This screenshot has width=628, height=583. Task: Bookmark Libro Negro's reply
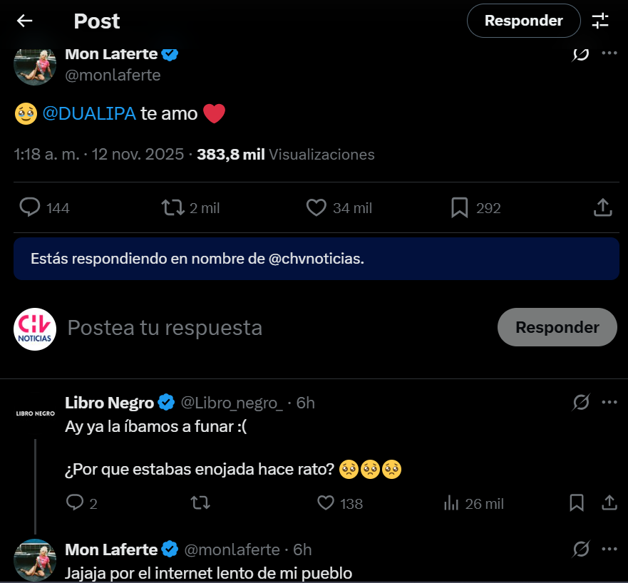point(577,503)
